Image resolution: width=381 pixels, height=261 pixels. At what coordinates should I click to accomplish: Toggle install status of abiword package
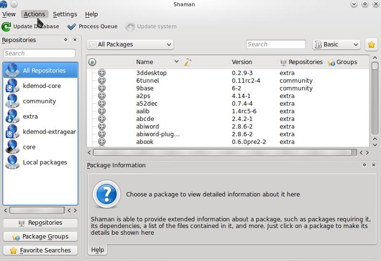[101, 127]
